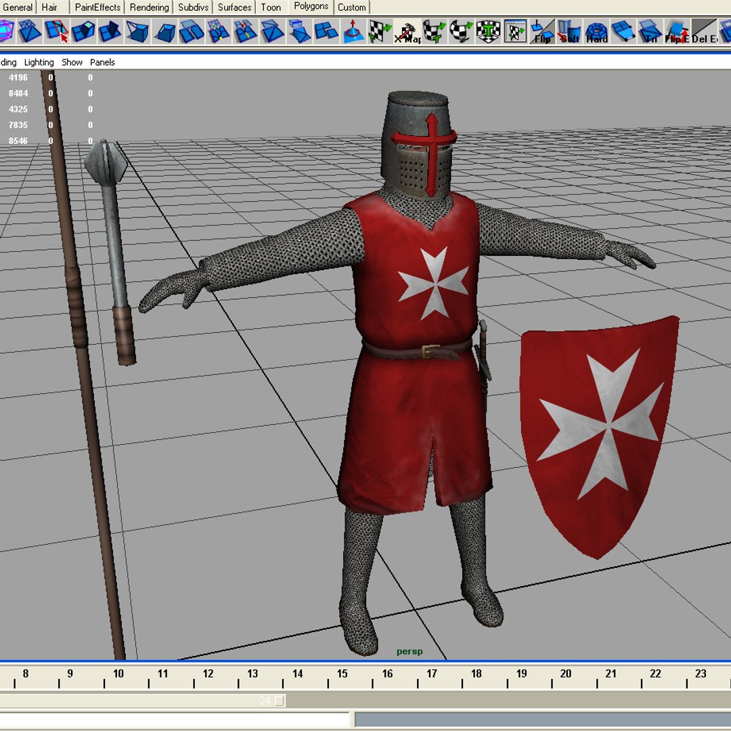Click the Merge Edge icon with red arrows
This screenshot has height=731, width=731.
[x=245, y=32]
